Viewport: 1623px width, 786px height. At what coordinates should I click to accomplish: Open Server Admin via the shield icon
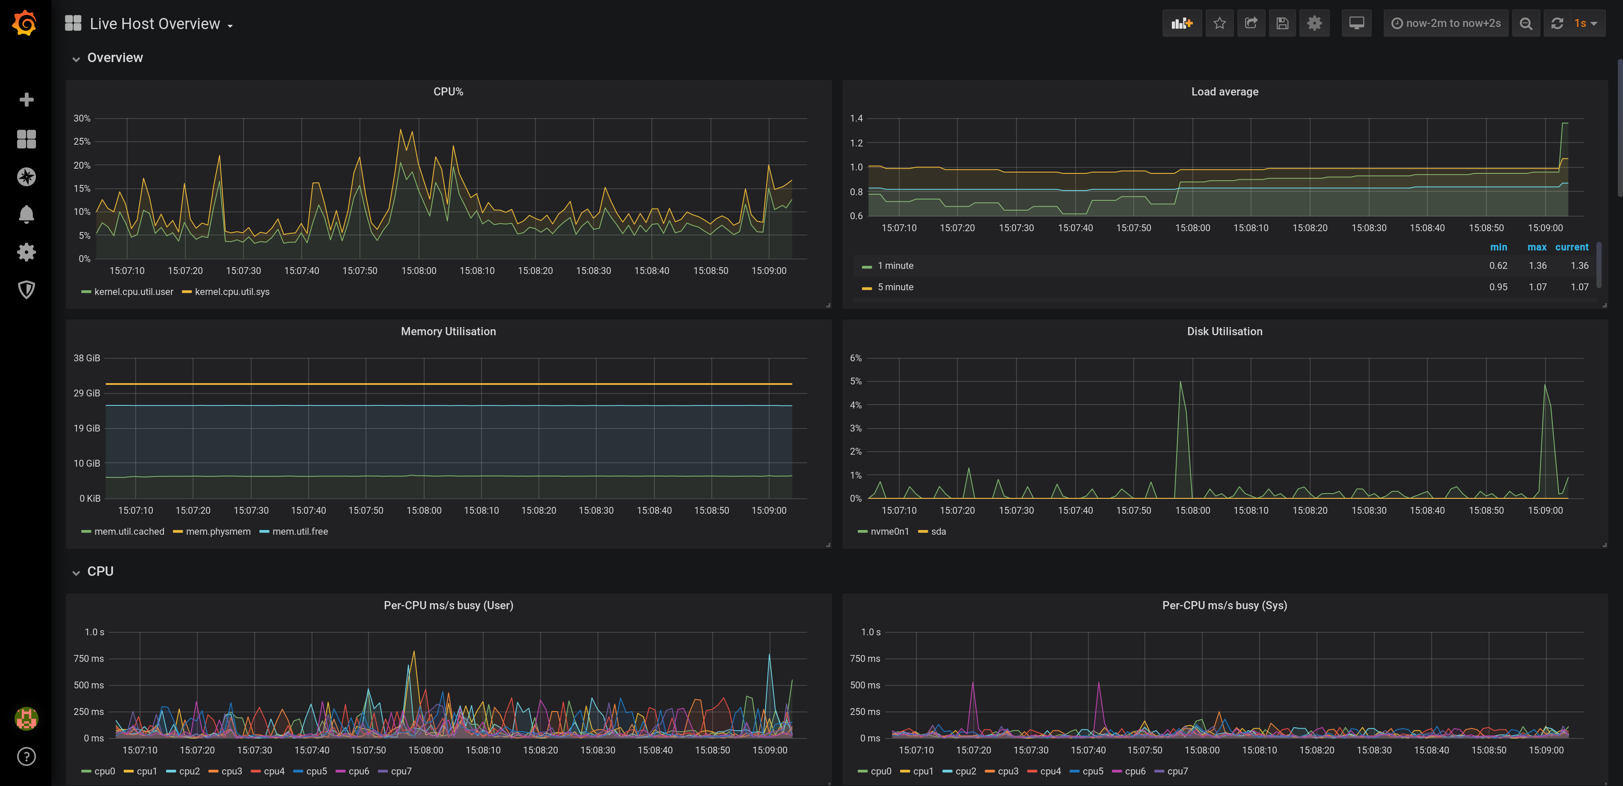(26, 289)
